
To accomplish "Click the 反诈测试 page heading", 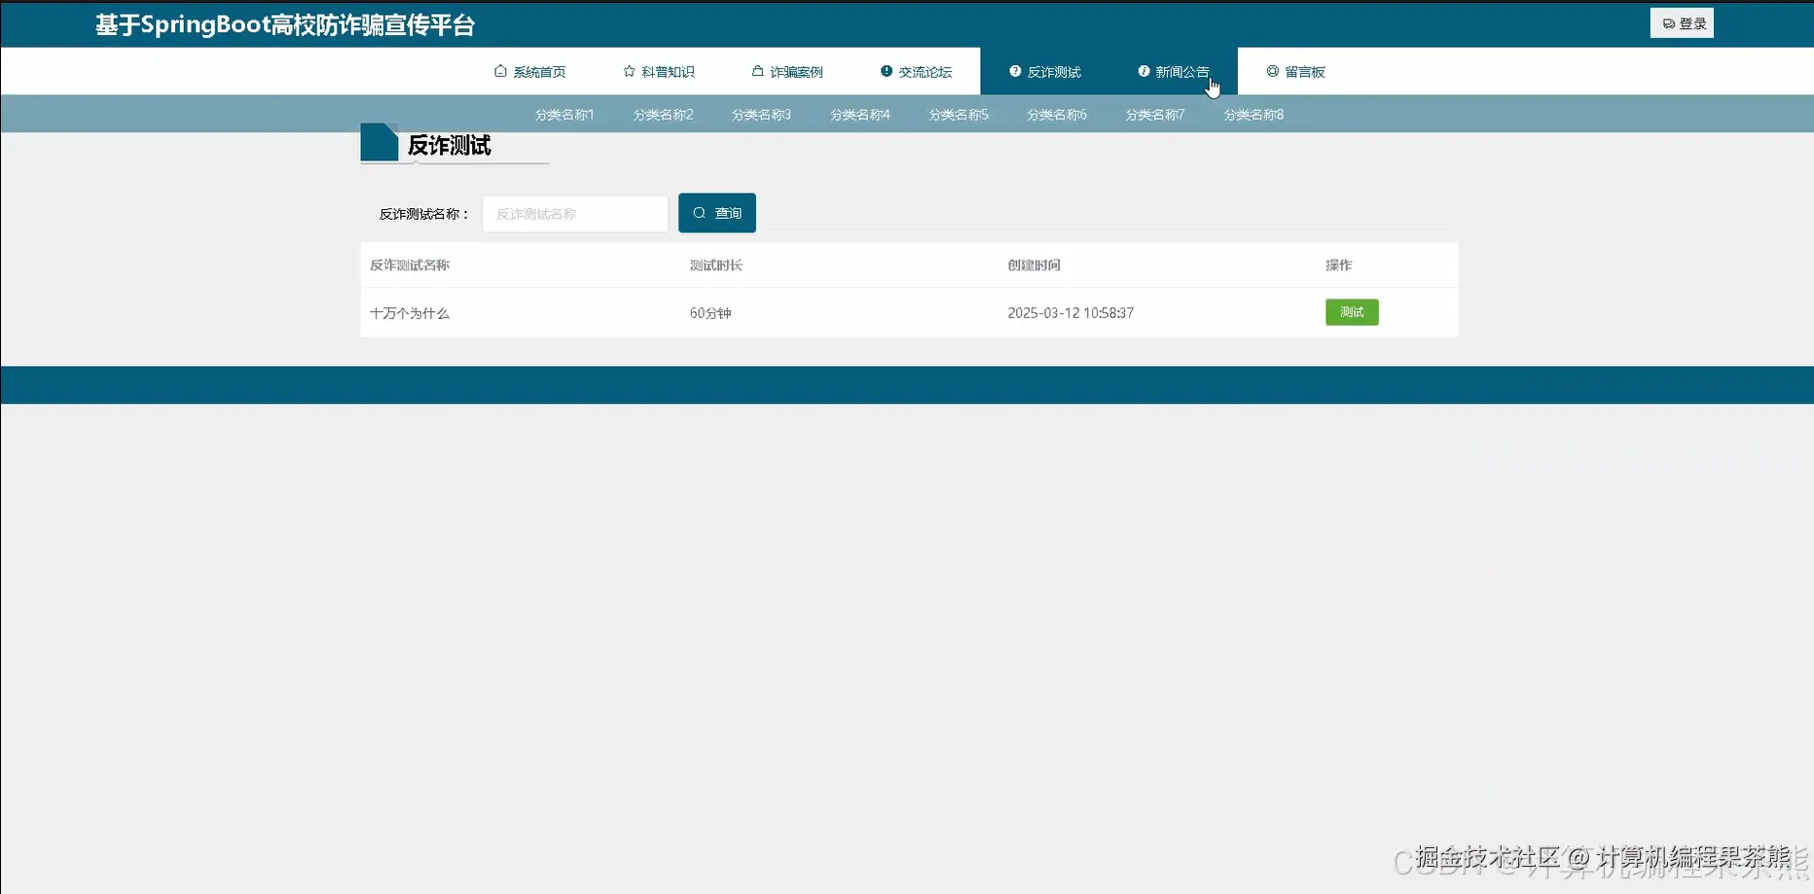I will pyautogui.click(x=449, y=146).
